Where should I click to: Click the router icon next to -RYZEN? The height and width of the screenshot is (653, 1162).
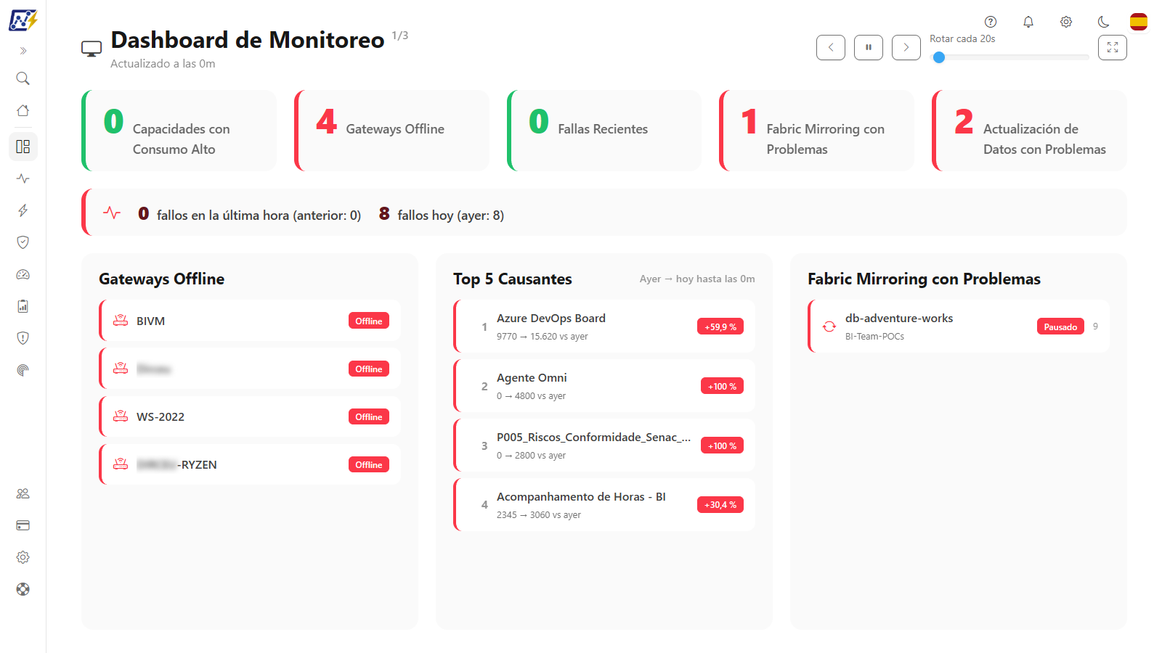[121, 464]
